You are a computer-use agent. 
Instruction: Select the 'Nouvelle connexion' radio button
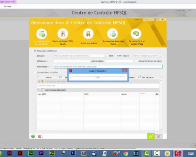tap(35, 51)
